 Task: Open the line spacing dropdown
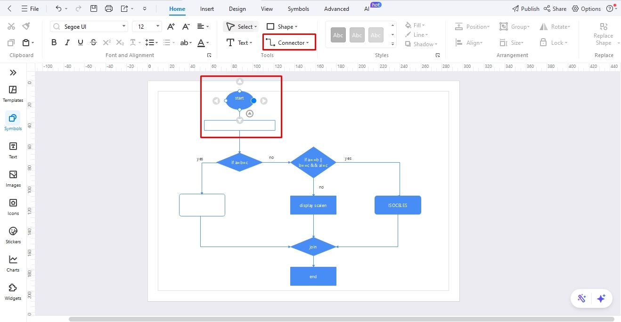coord(152,42)
